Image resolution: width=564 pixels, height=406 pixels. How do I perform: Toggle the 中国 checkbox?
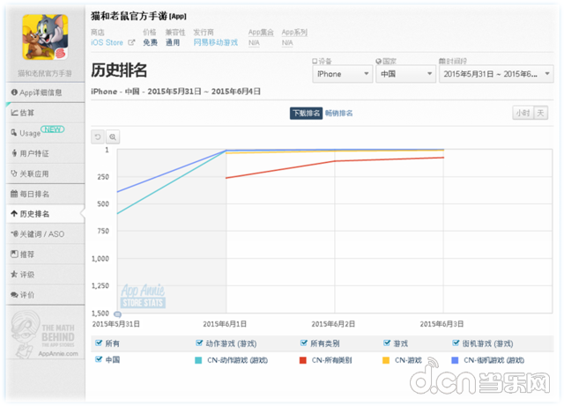coord(99,359)
